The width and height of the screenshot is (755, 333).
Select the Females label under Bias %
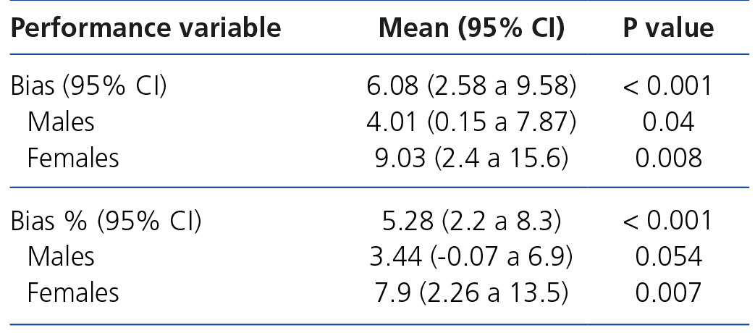pos(73,292)
